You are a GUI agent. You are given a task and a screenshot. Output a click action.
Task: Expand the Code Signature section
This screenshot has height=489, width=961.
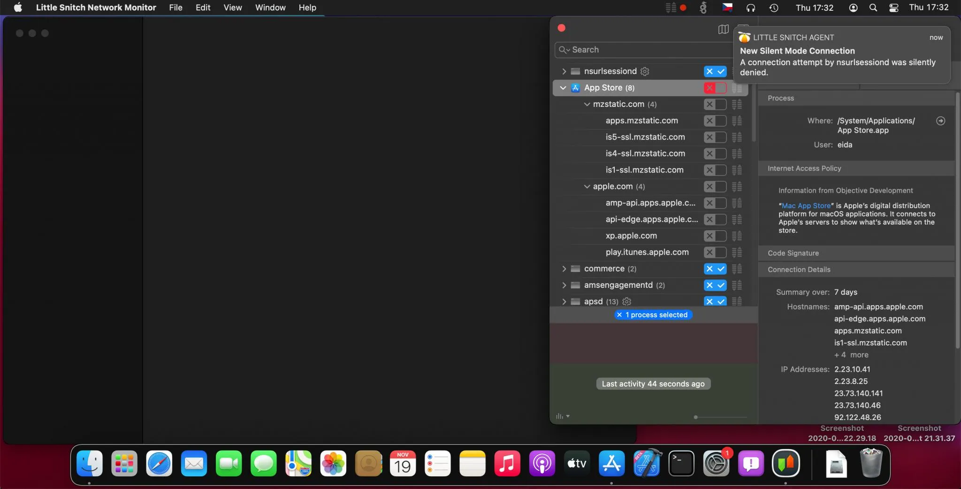[x=856, y=253]
